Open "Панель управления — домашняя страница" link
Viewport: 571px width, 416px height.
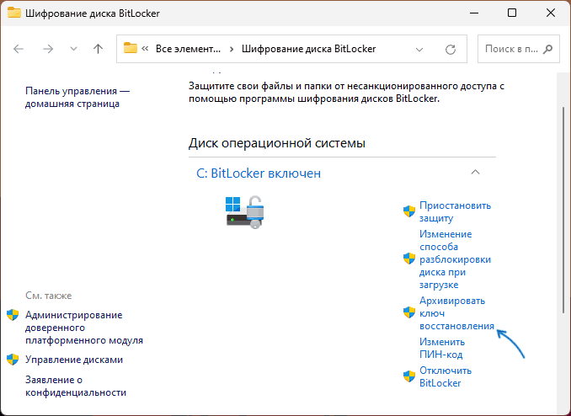77,97
